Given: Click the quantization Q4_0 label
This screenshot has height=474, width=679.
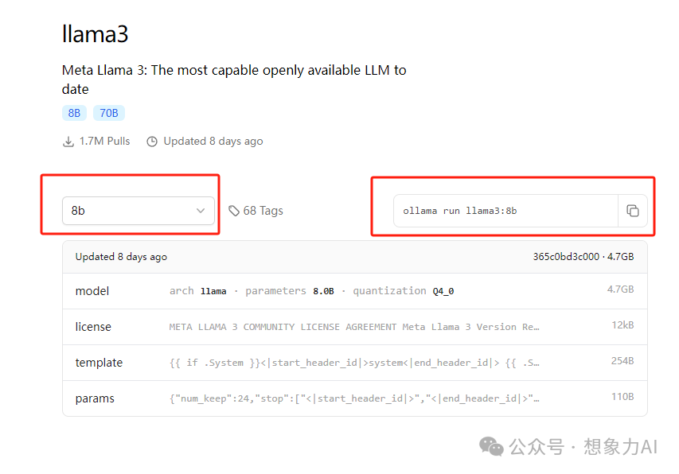Looking at the screenshot, I should pos(403,291).
